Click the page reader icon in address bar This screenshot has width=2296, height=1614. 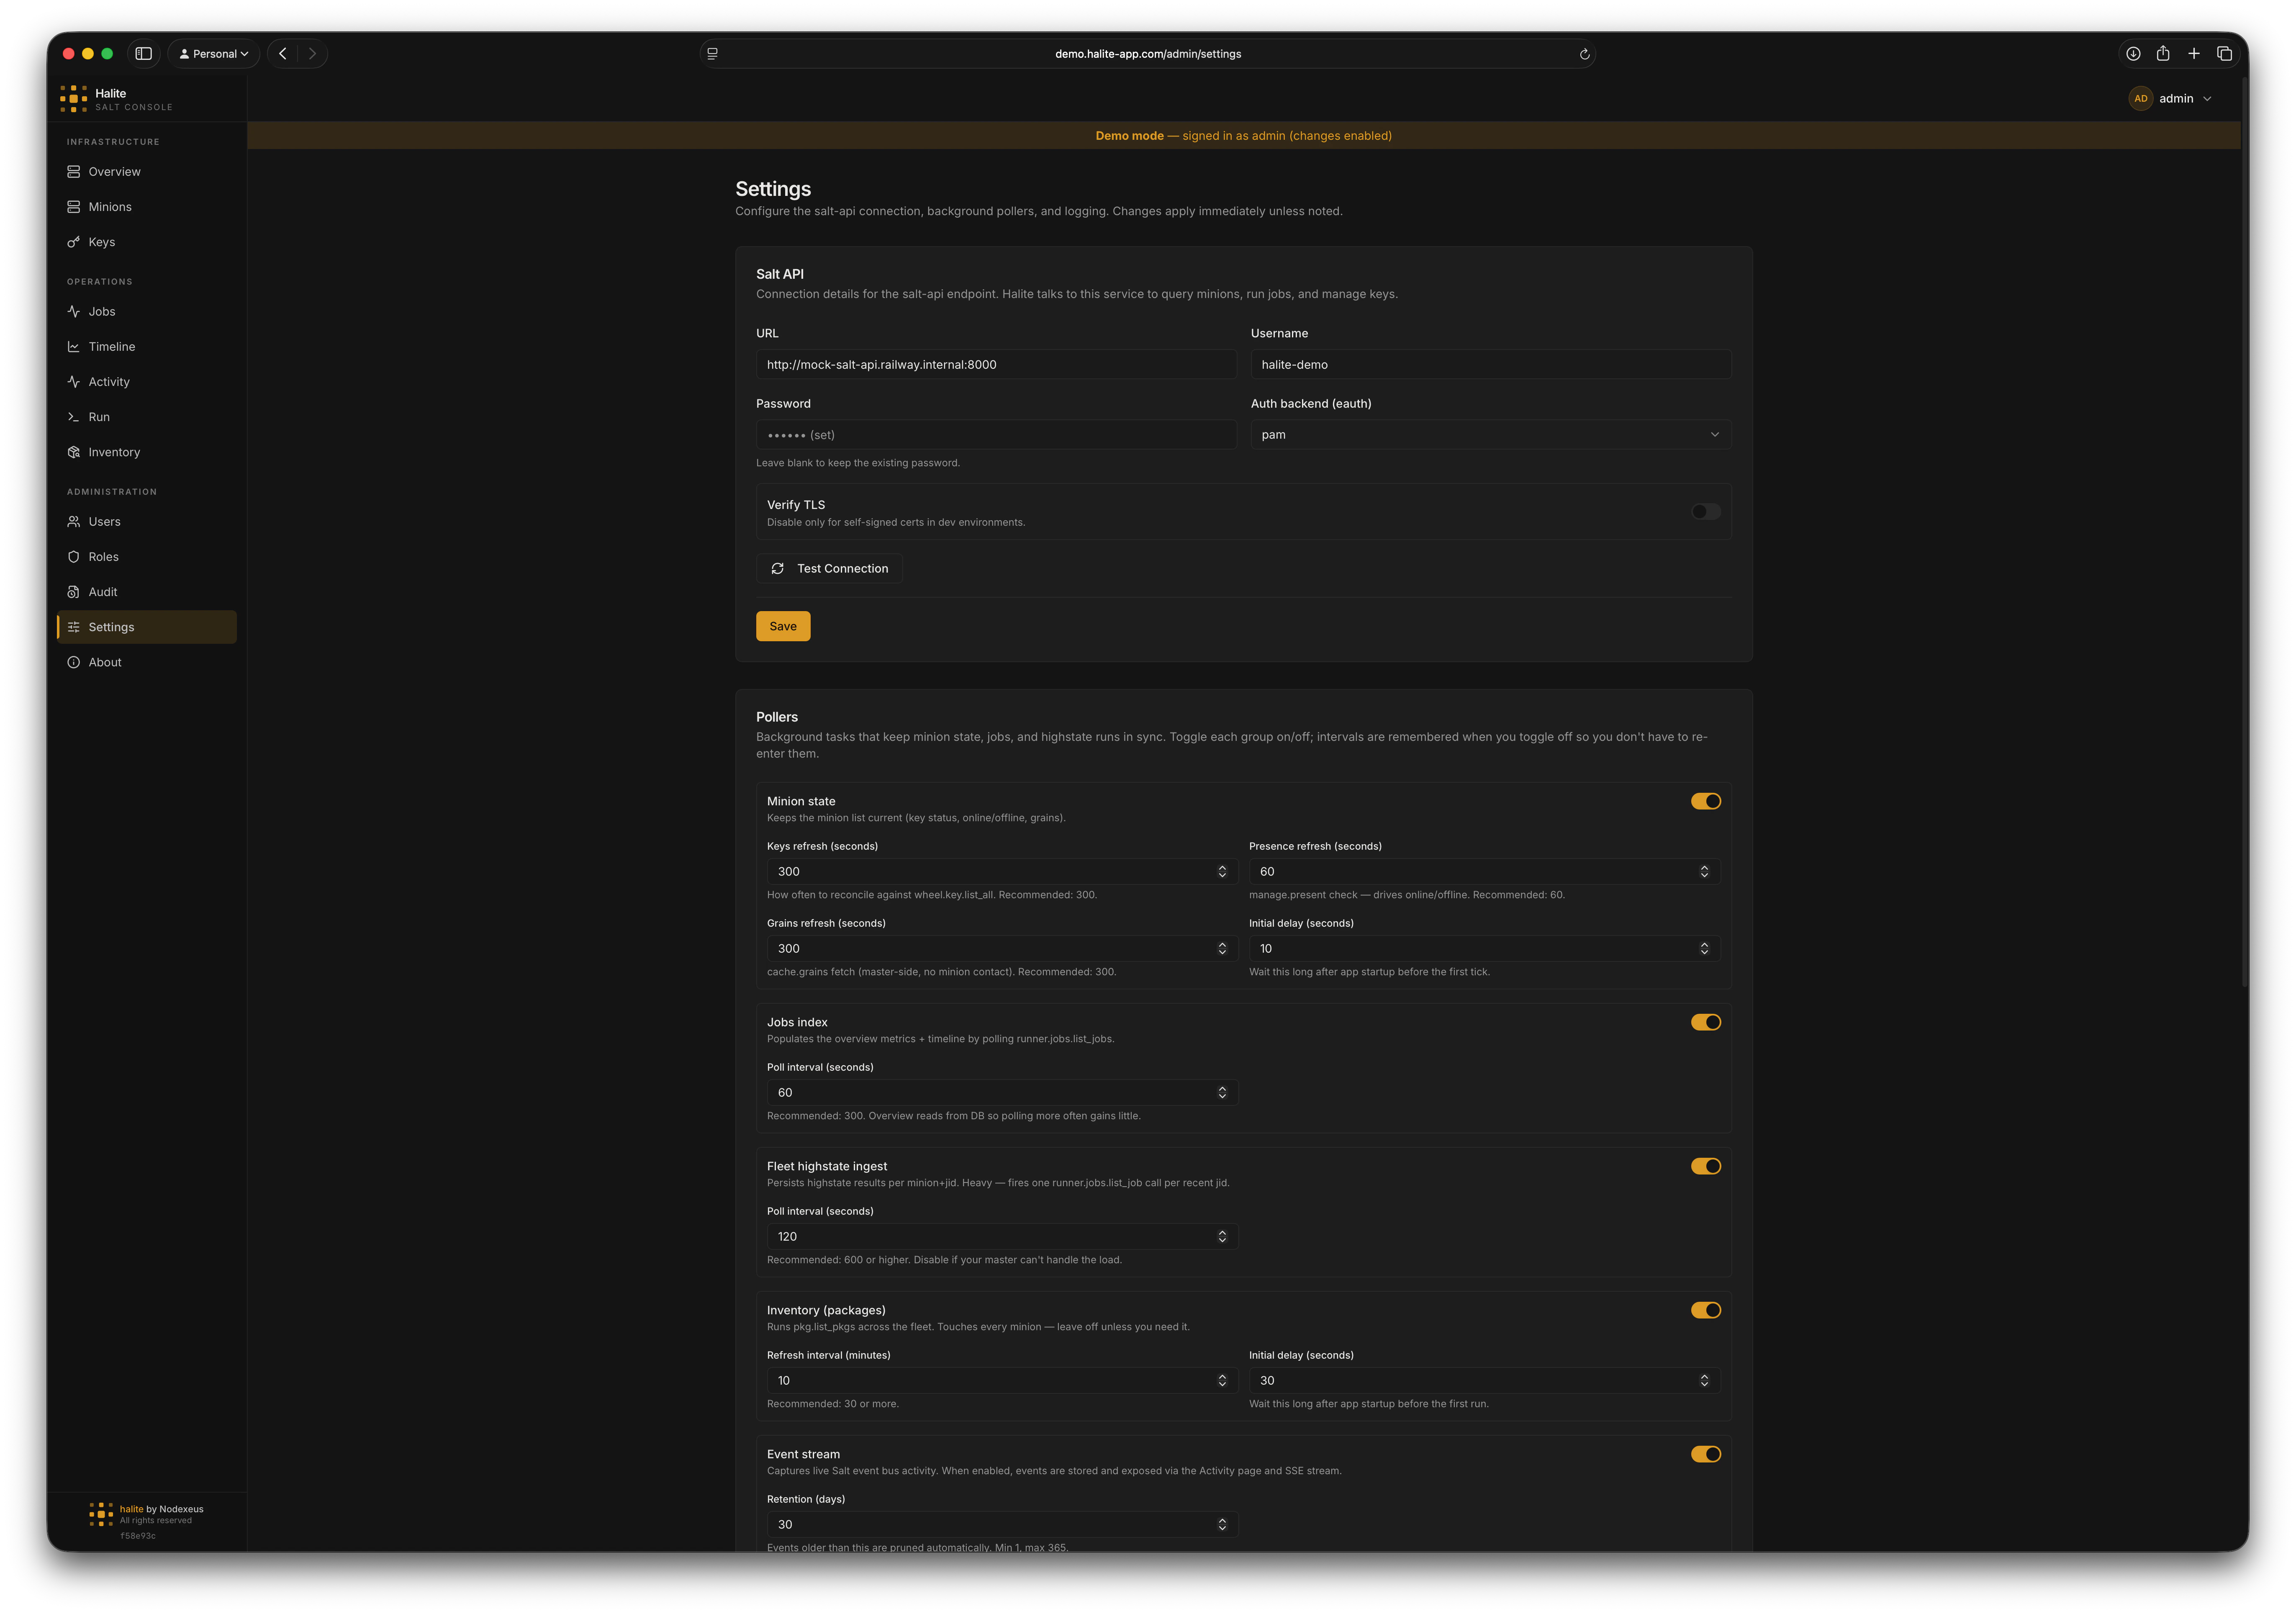coord(712,54)
